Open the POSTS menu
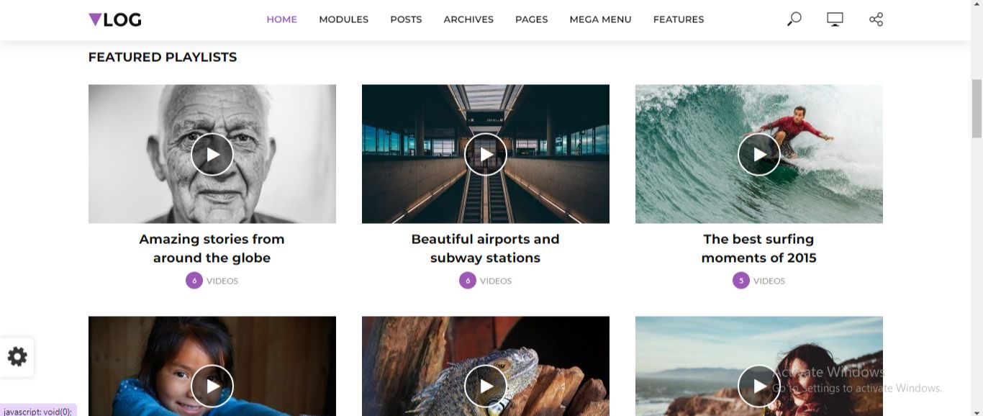Screen dimensions: 983x416 pos(406,19)
